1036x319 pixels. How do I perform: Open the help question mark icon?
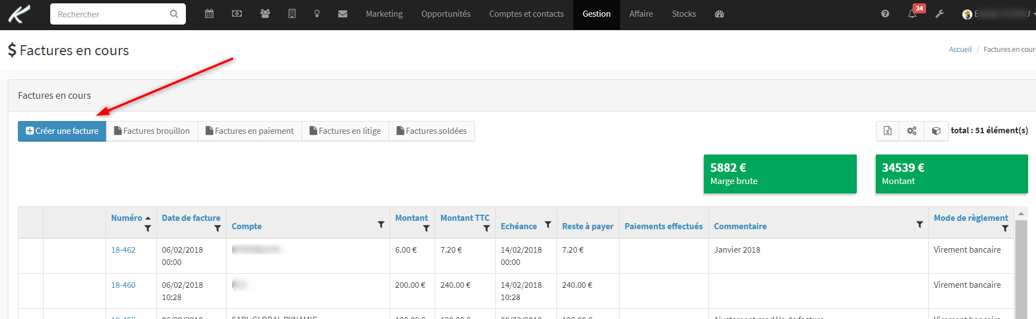[x=885, y=14]
